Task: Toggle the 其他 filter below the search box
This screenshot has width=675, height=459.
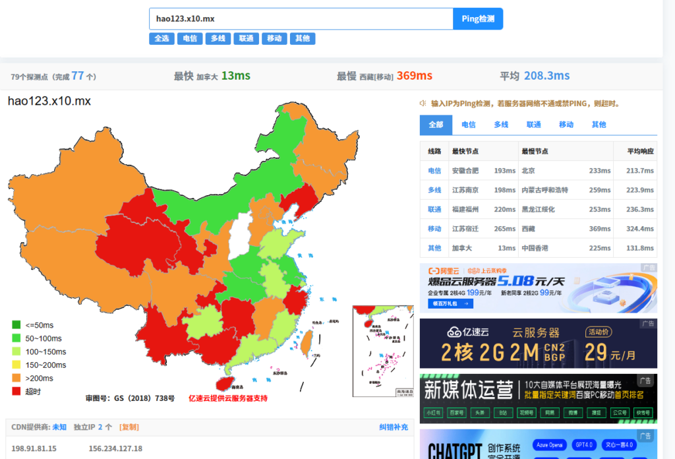Action: 303,39
